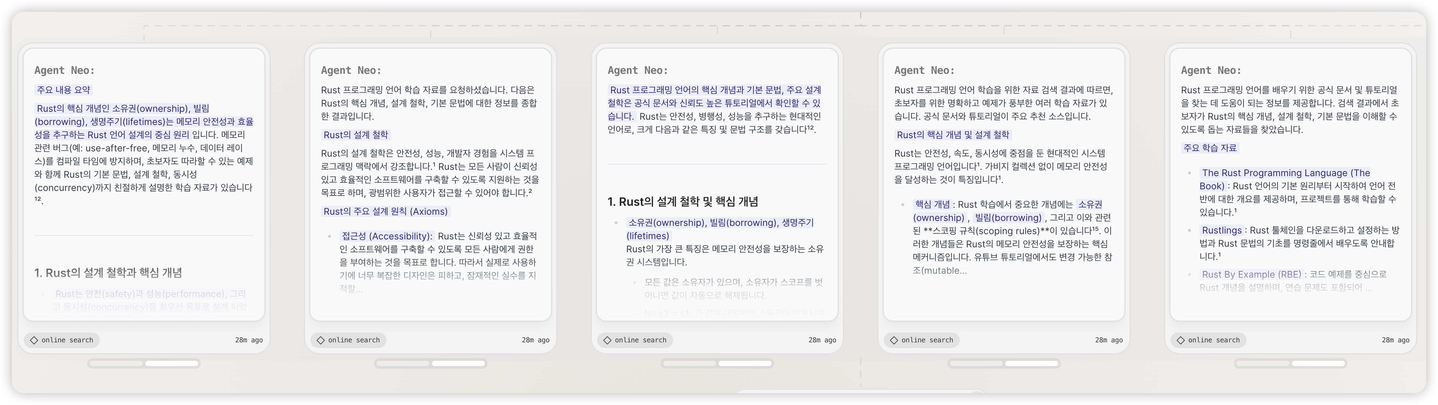Click the diamond icon on third card's online search chip
The image size is (1438, 405).
607,340
